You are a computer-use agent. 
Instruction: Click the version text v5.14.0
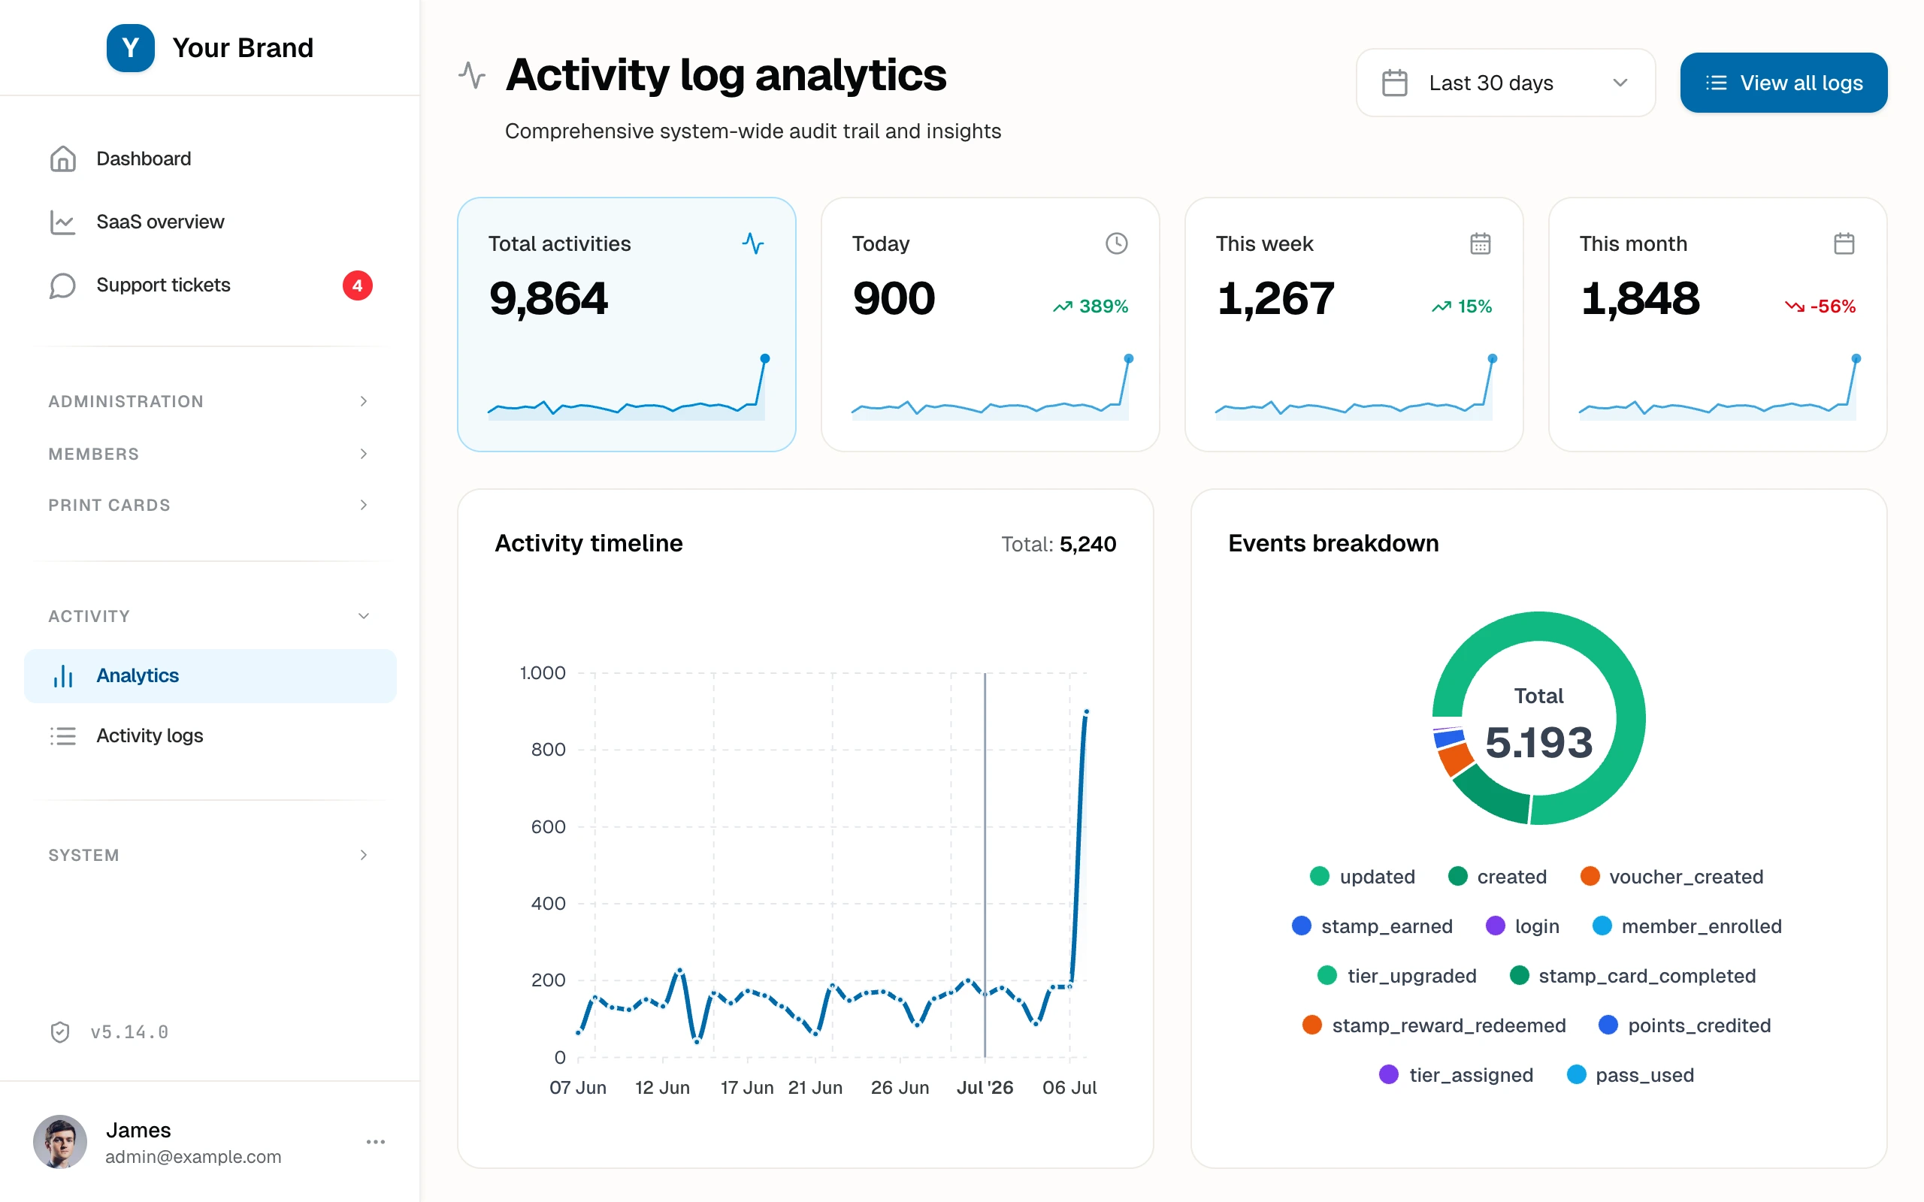point(129,1032)
